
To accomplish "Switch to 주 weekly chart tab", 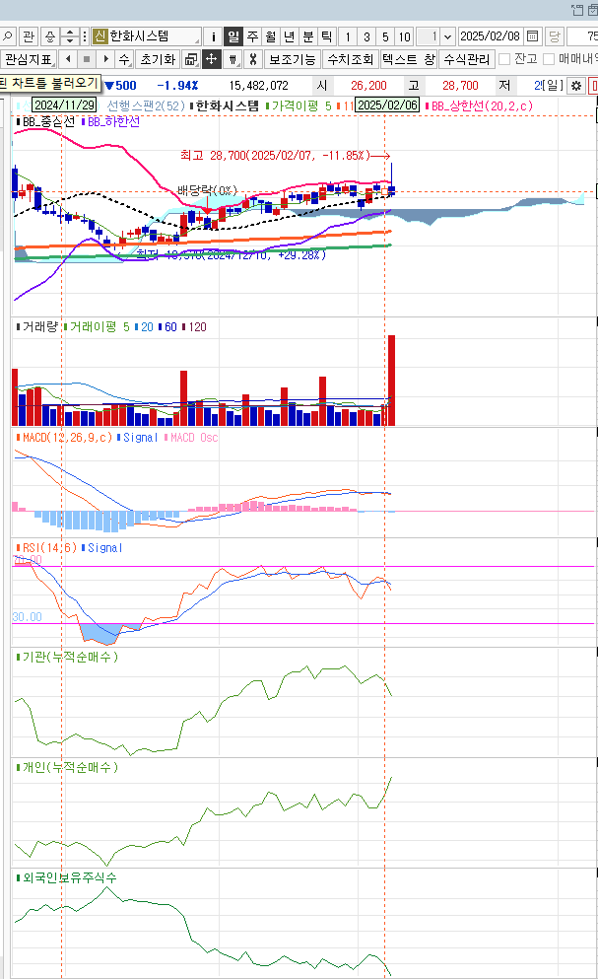I will point(252,36).
